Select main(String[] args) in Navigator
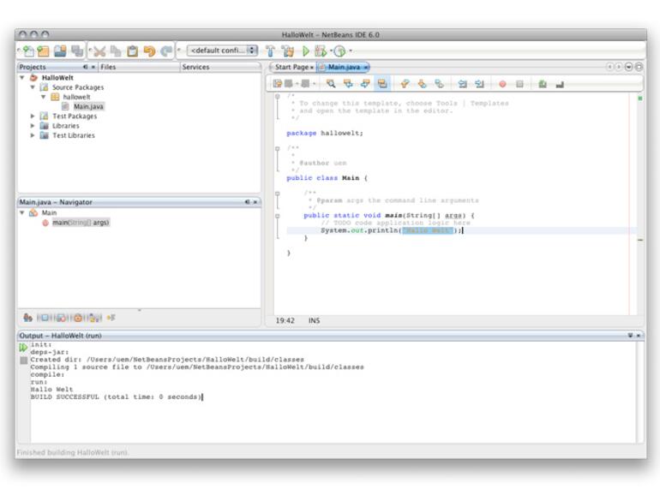This screenshot has width=660, height=495. (80, 222)
